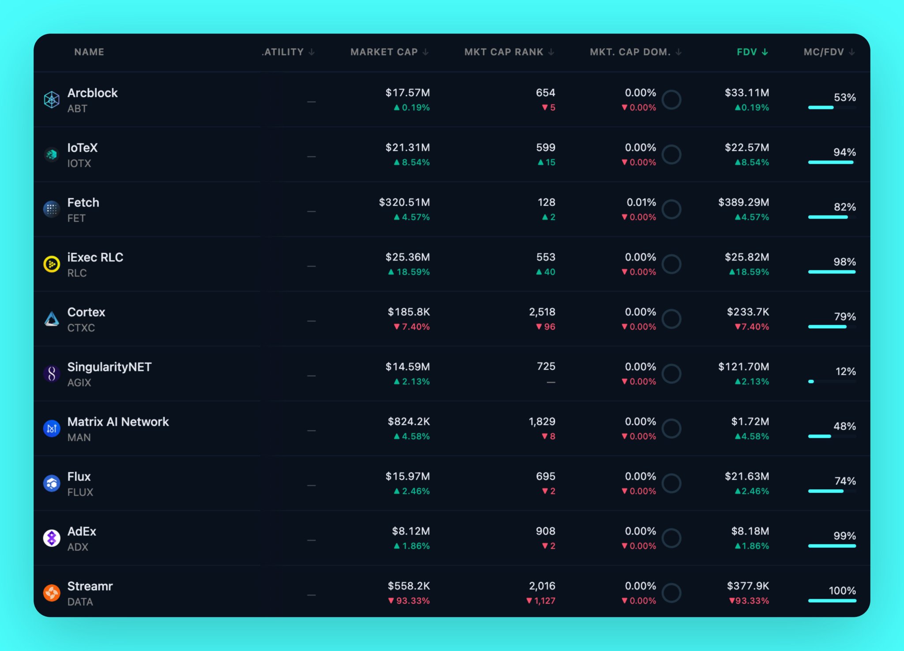Sort by the MC/FDV column arrow
Viewport: 904px width, 651px height.
(852, 52)
